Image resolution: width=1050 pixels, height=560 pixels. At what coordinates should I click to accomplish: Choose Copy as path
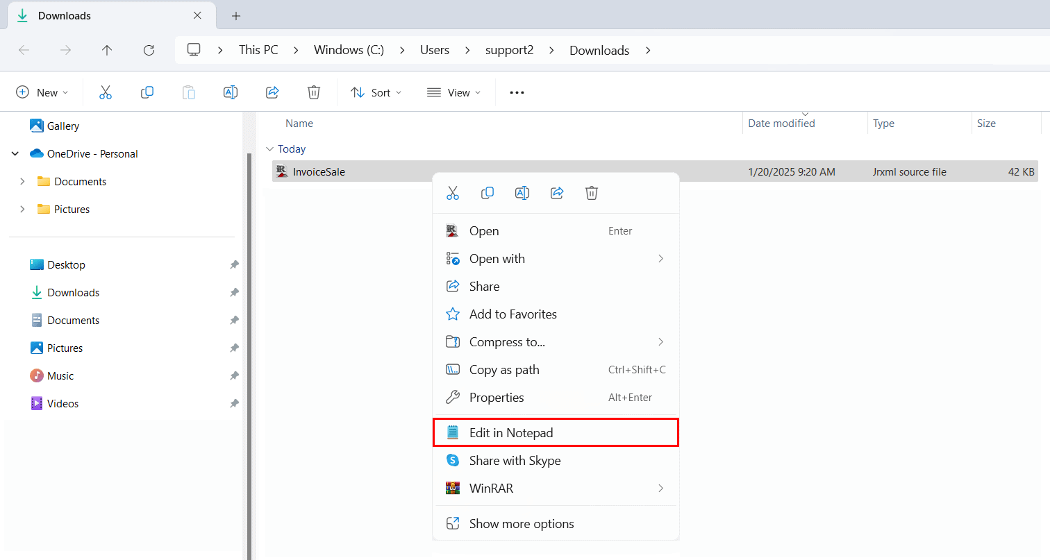(556, 370)
